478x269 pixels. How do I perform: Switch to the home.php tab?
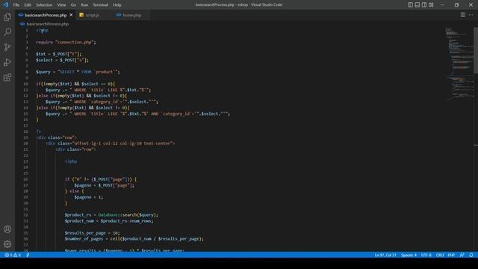tap(131, 15)
